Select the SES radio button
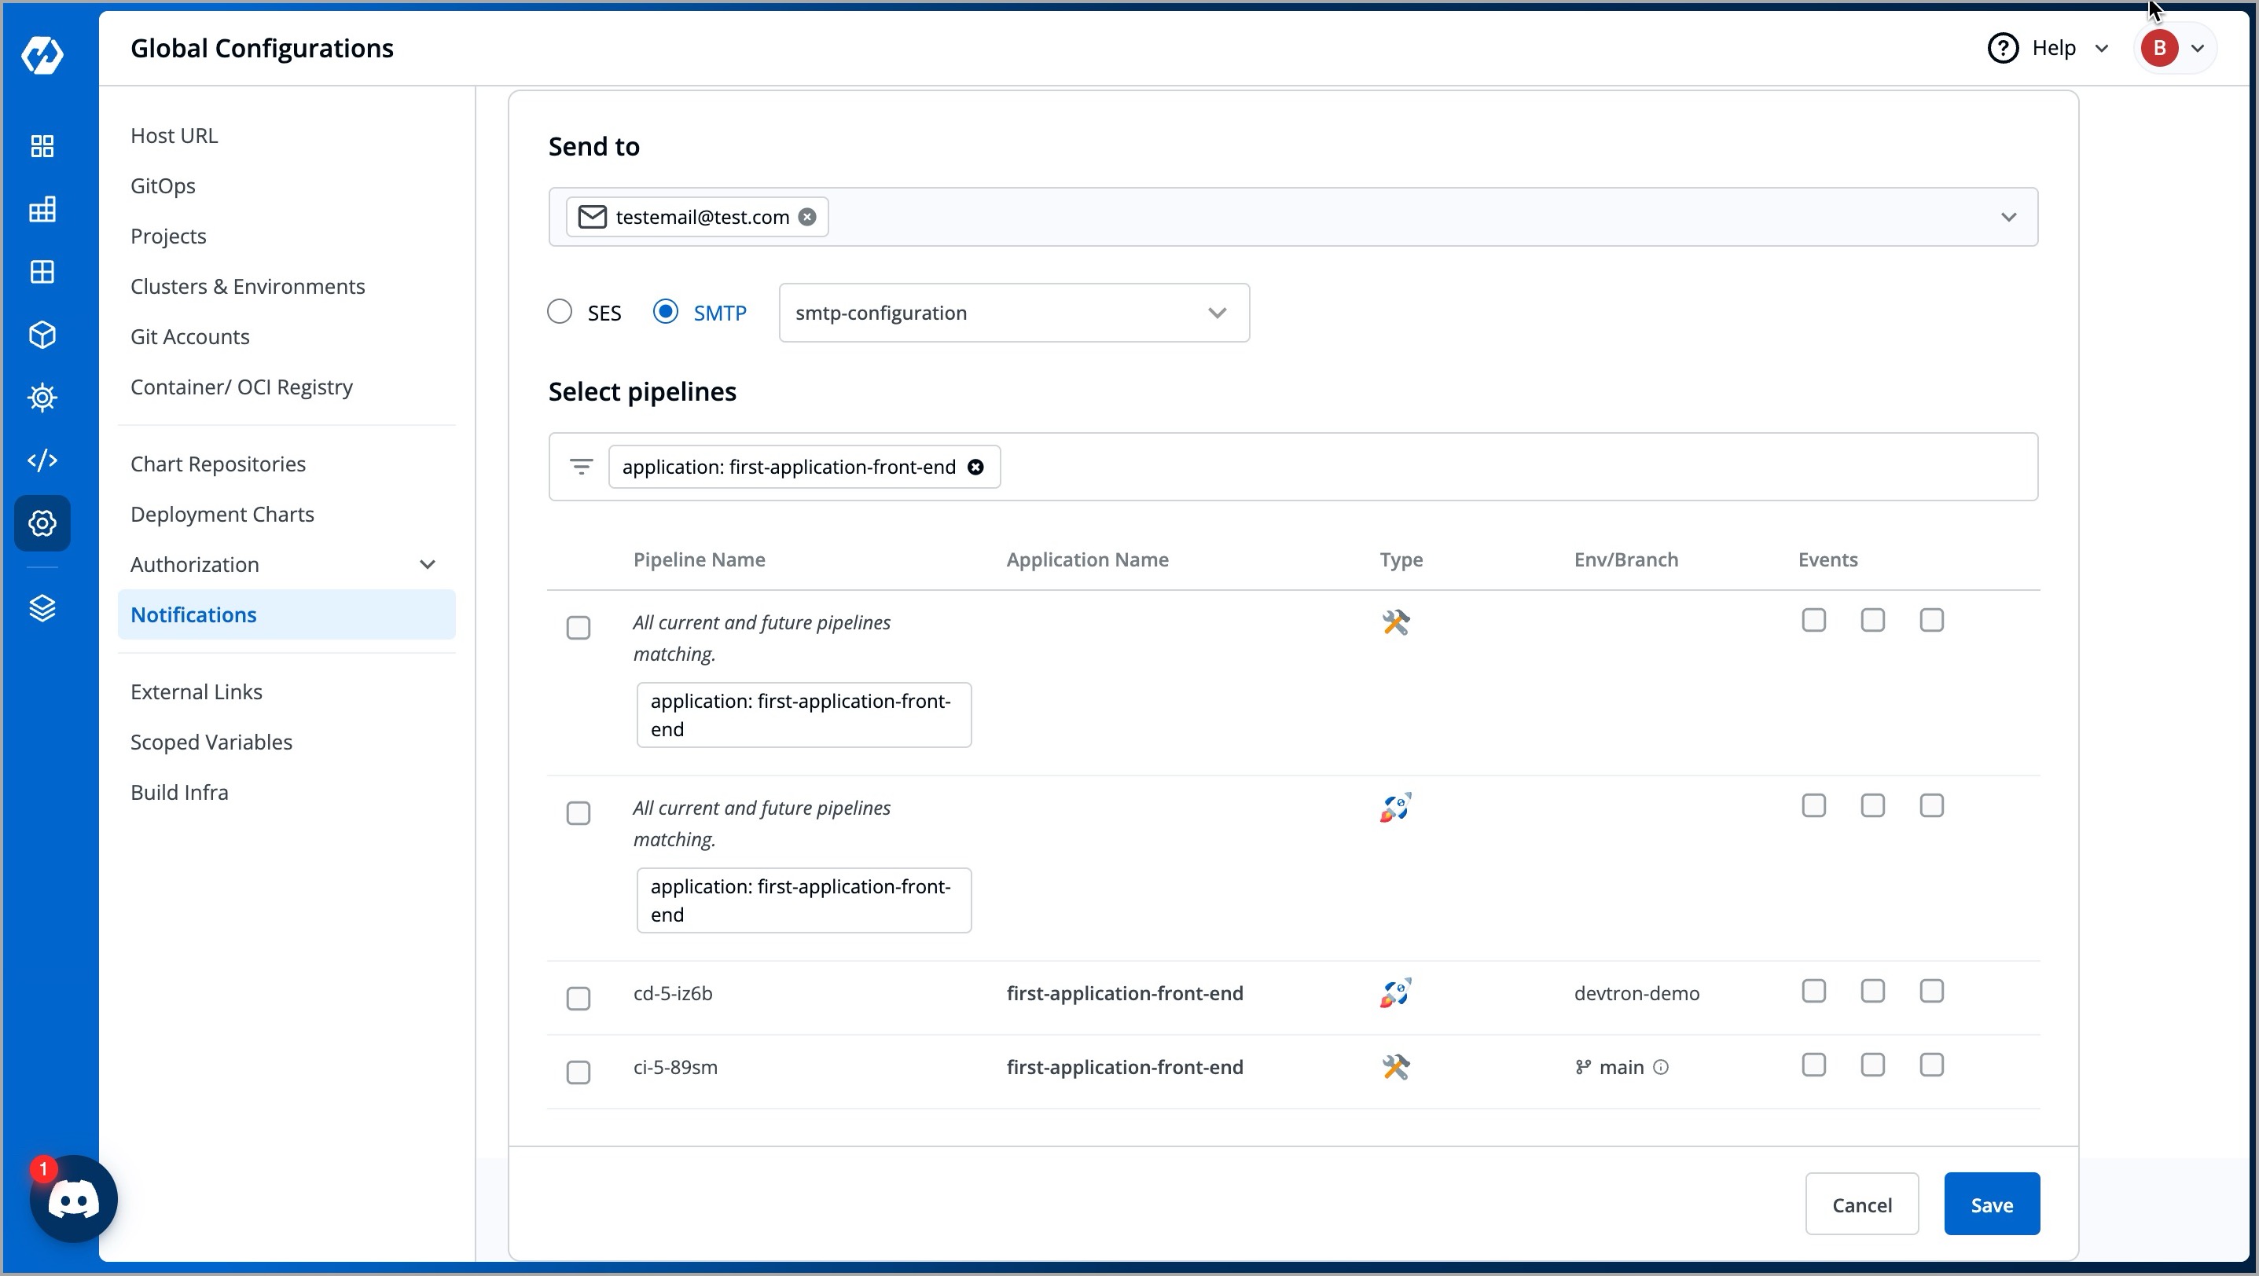Image resolution: width=2259 pixels, height=1276 pixels. pyautogui.click(x=560, y=311)
